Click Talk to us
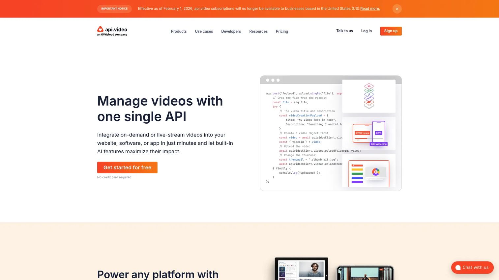The height and width of the screenshot is (280, 499). 344,31
